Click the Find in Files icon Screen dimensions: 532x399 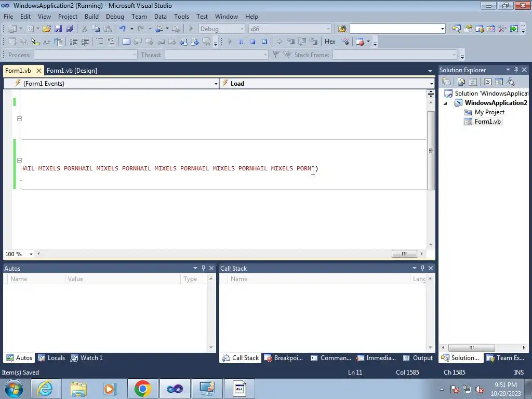pos(342,29)
